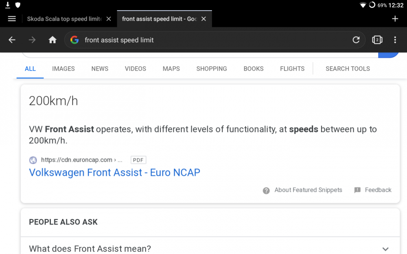The image size is (407, 254).
Task: Switch to IMAGES search results
Action: (63, 69)
